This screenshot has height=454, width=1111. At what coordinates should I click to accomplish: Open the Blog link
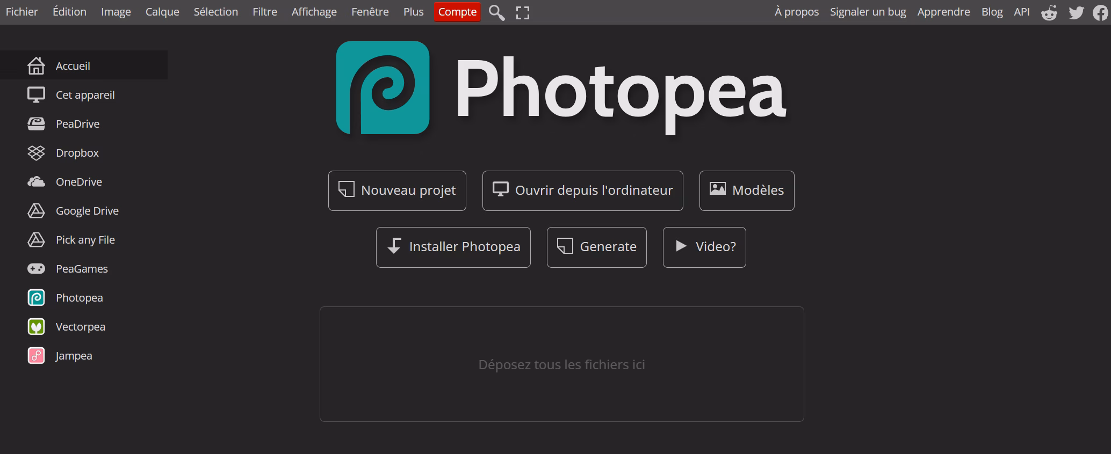(x=992, y=12)
